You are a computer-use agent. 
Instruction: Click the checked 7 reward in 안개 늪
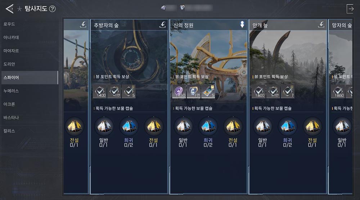click(x=287, y=91)
